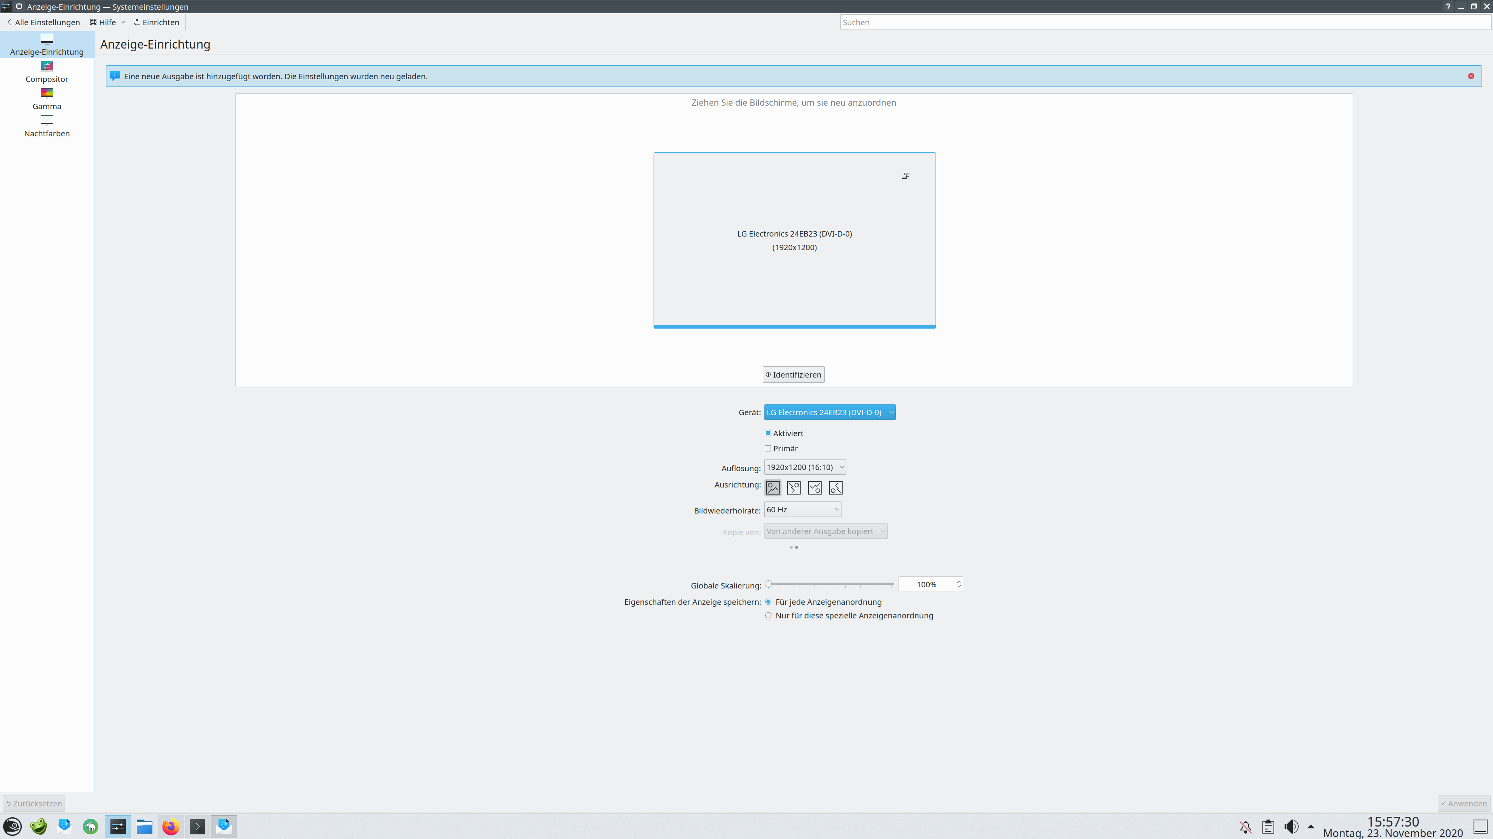This screenshot has width=1493, height=839.
Task: Dismiss the new-output notification banner
Action: pyautogui.click(x=1471, y=77)
